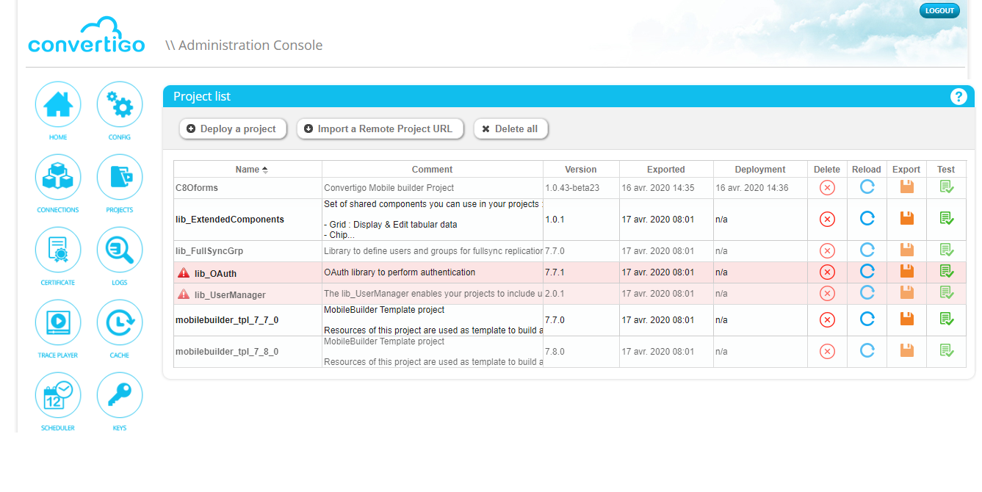
Task: Log out with the LOGOUT button
Action: tap(939, 10)
